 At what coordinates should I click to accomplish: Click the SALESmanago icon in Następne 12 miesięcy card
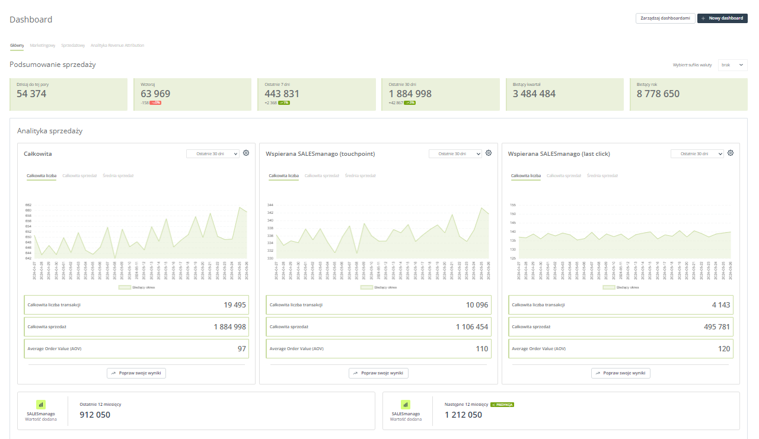point(406,405)
